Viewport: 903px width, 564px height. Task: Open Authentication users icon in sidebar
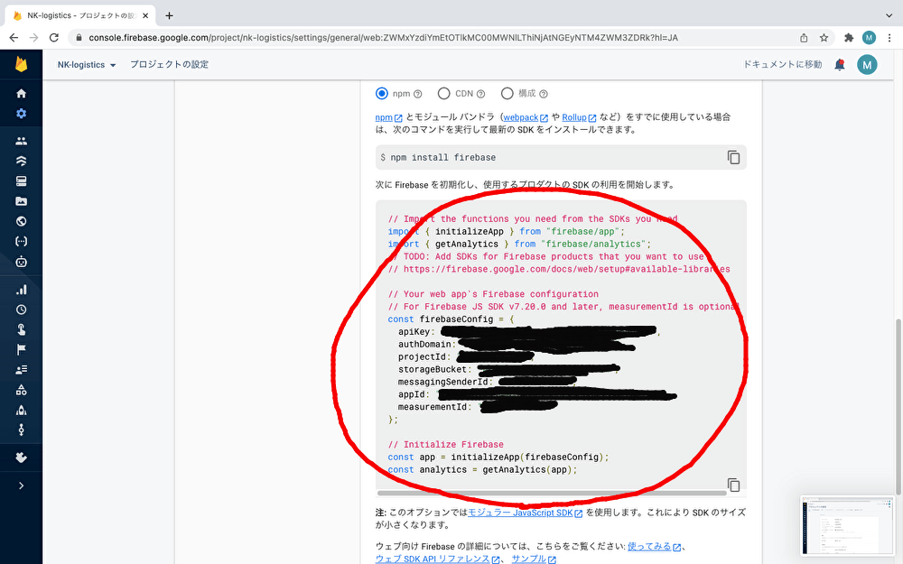[22, 141]
